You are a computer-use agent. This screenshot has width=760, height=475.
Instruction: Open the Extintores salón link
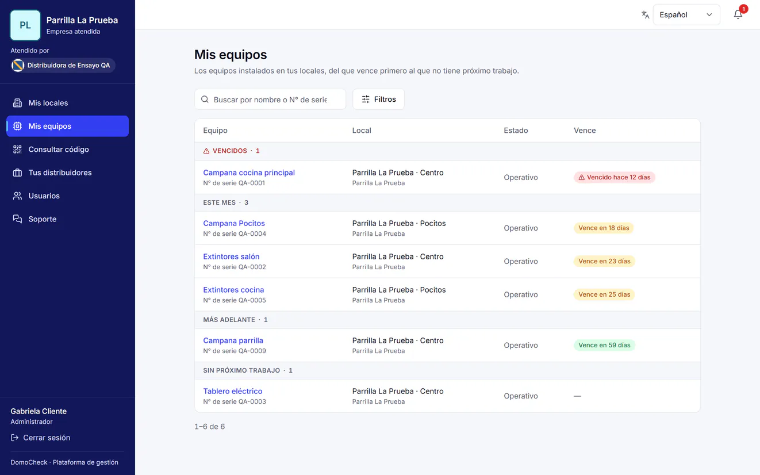click(231, 256)
